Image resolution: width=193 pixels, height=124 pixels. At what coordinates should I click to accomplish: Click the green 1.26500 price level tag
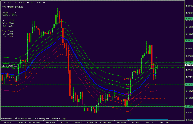[x=189, y=106]
